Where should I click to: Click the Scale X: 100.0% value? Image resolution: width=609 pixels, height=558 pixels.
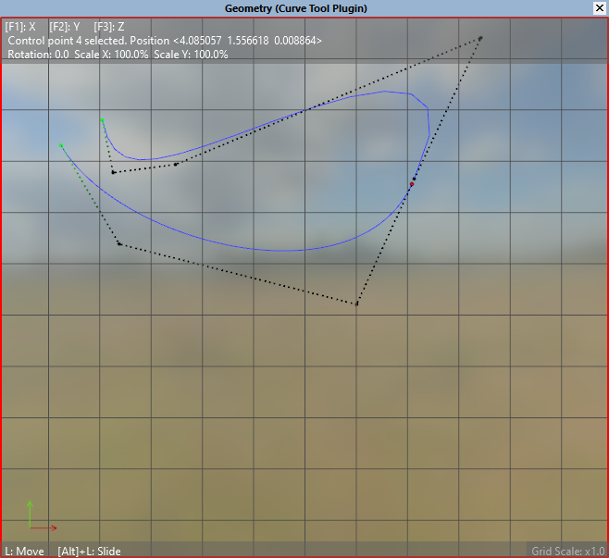111,55
